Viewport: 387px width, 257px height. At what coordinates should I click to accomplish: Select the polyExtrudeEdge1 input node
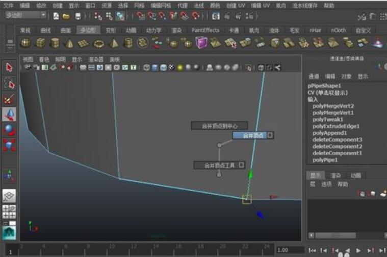click(336, 126)
